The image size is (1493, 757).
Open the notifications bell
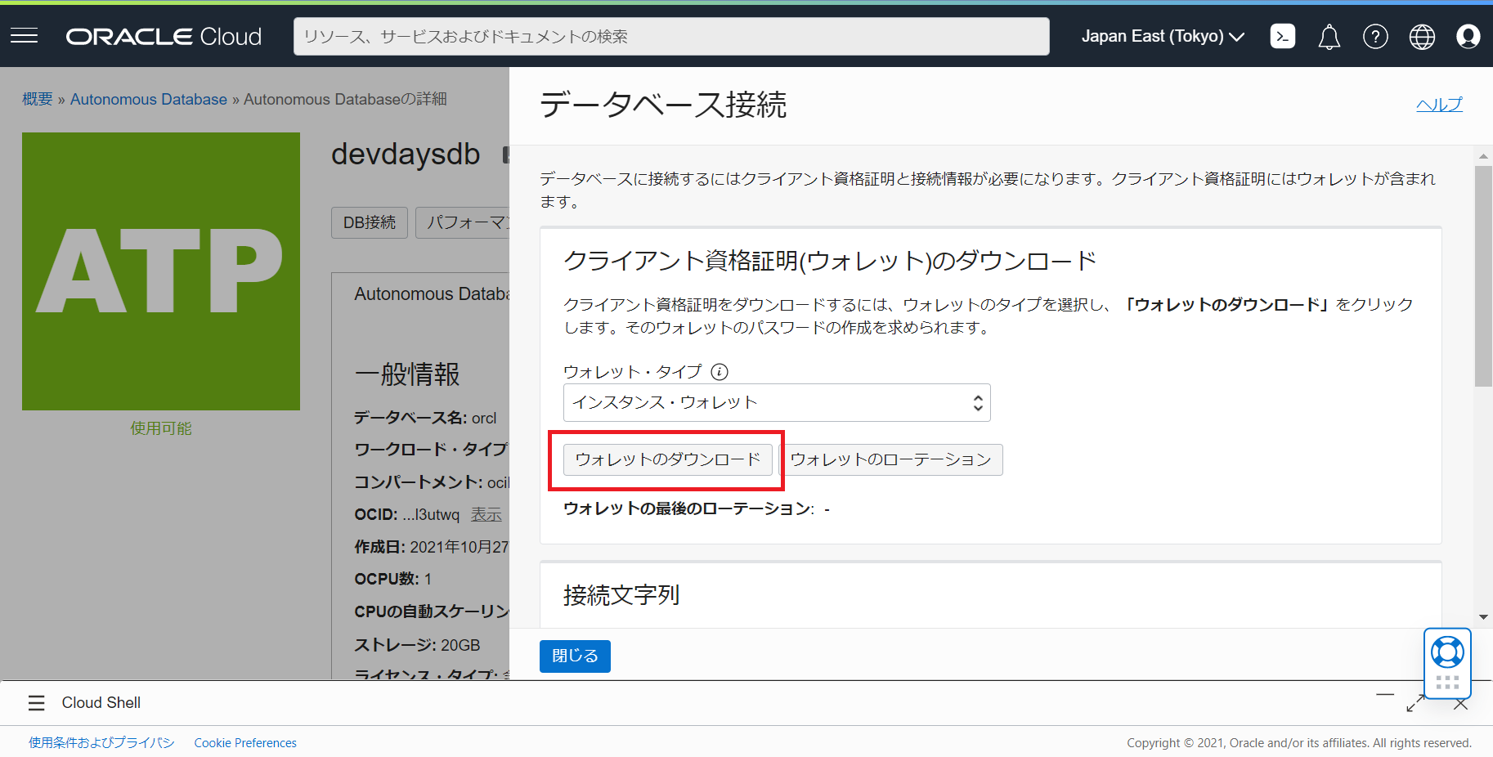[1329, 37]
